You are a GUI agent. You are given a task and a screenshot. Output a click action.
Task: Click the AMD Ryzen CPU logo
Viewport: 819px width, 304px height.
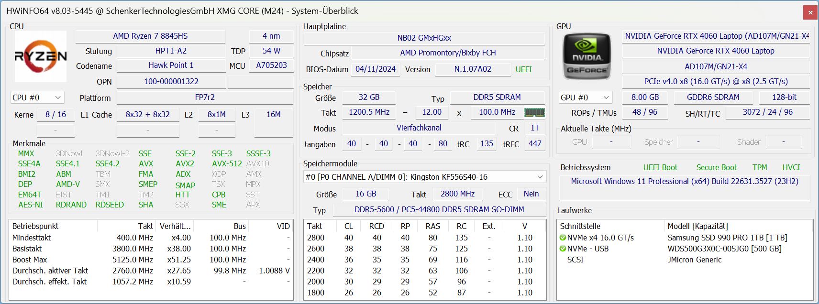click(41, 56)
